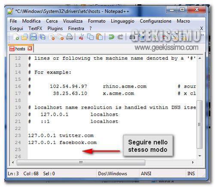
Task: Maximize the Notepad++ window
Action: [182, 10]
